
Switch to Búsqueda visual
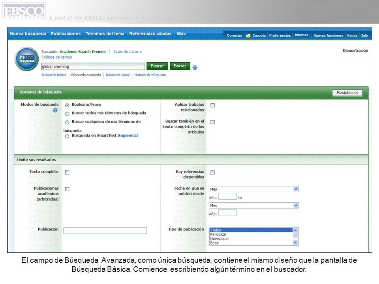click(118, 75)
